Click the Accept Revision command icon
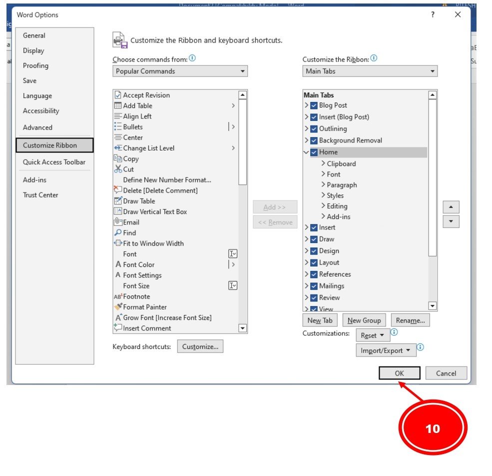The width and height of the screenshot is (492, 476). (118, 95)
